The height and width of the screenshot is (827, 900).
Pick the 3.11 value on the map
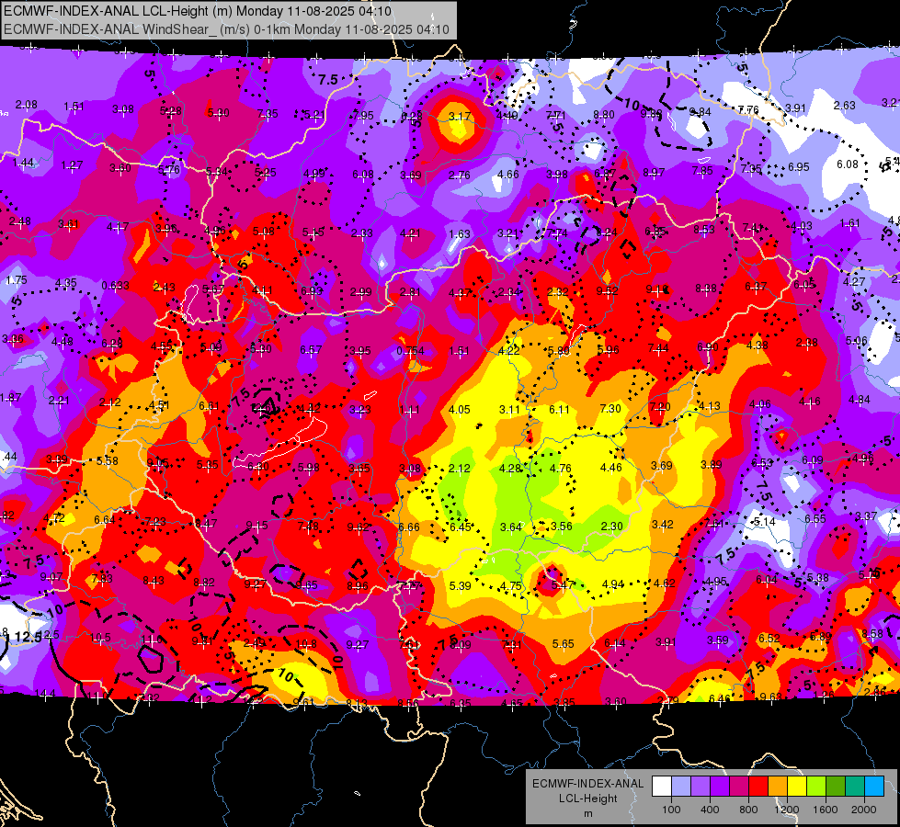coord(509,409)
